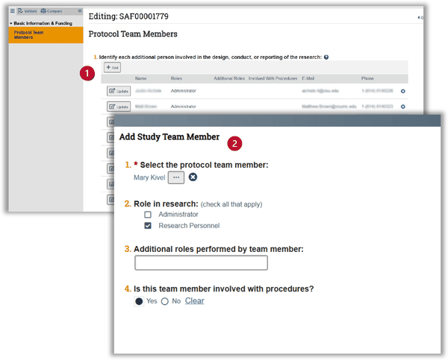Viewport: 448px width, 360px height.
Task: Select Yes for involved with procedures
Action: point(139,301)
